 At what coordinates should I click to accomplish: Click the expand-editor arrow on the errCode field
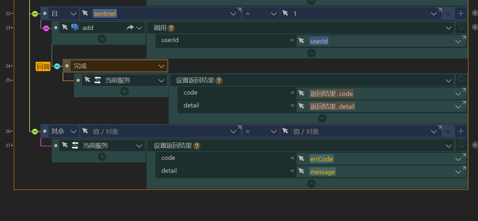(464, 156)
